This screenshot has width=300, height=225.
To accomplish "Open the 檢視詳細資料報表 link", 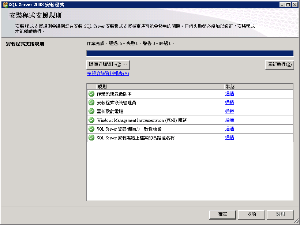I will [x=108, y=74].
